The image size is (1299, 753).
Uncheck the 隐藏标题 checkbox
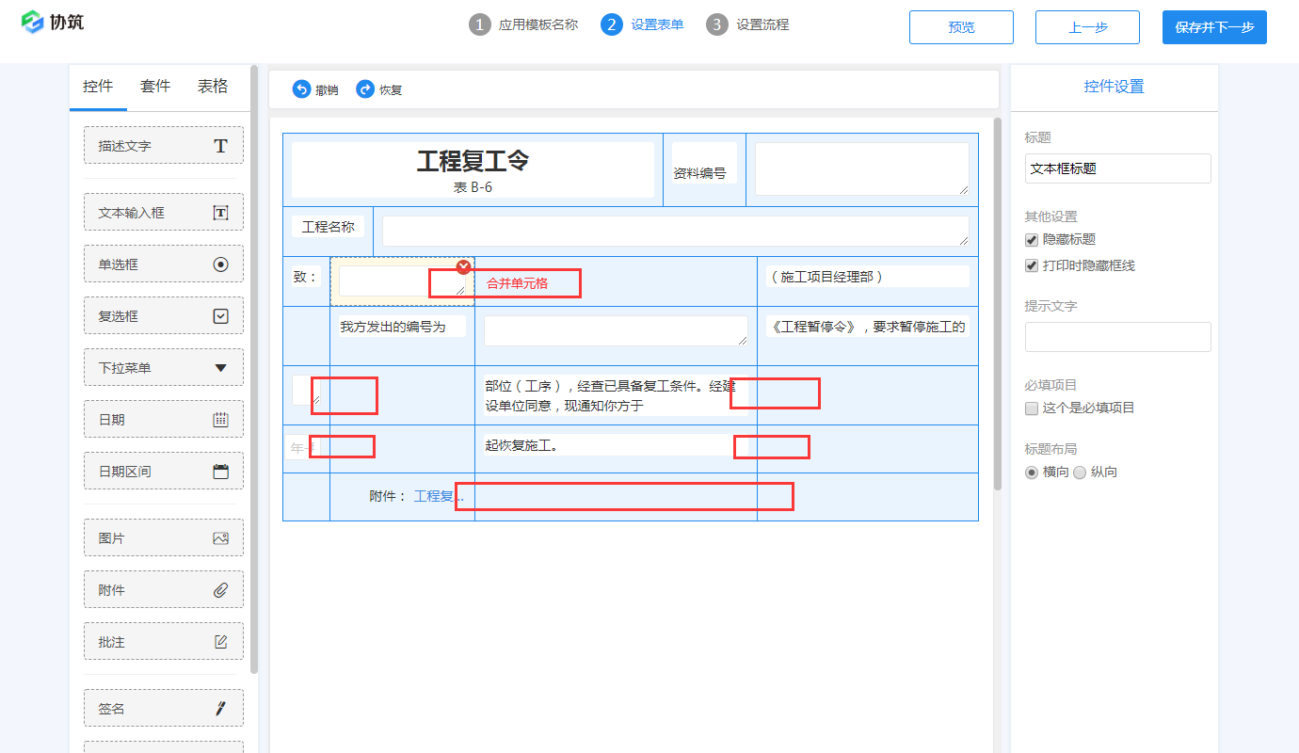click(x=1030, y=238)
